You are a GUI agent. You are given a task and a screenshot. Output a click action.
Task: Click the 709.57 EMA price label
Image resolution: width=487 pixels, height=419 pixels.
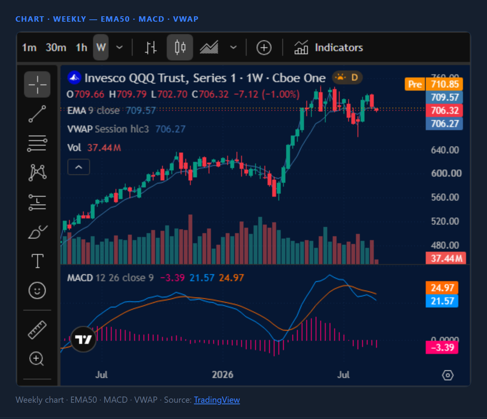(x=444, y=97)
